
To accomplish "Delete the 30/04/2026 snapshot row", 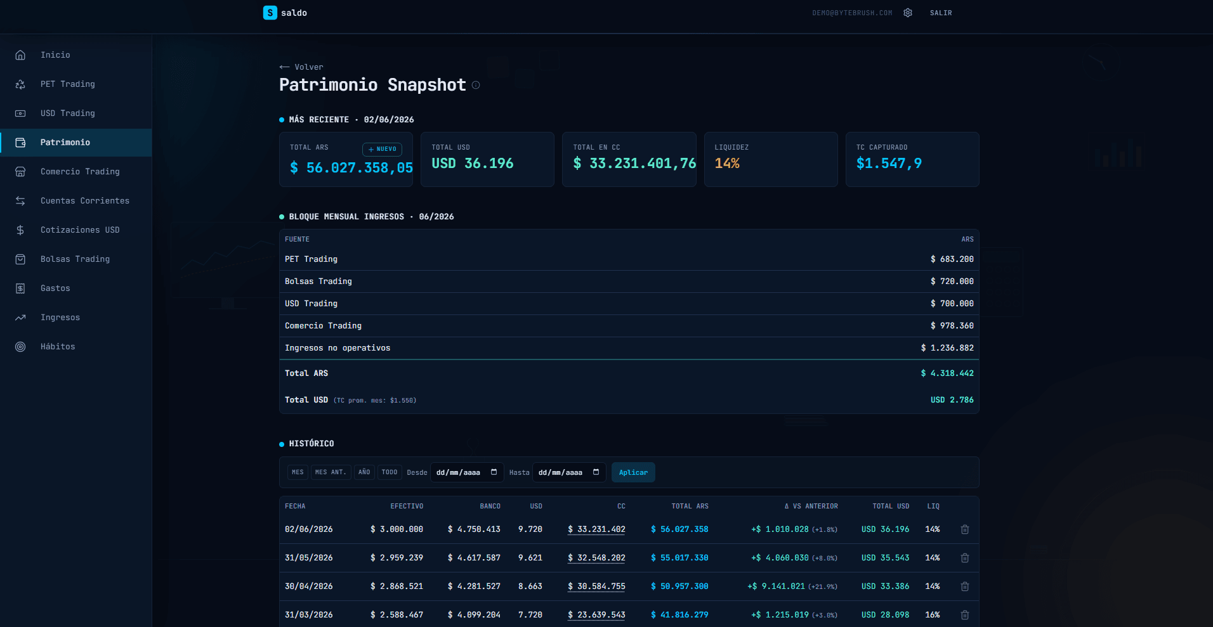I will pos(965,586).
